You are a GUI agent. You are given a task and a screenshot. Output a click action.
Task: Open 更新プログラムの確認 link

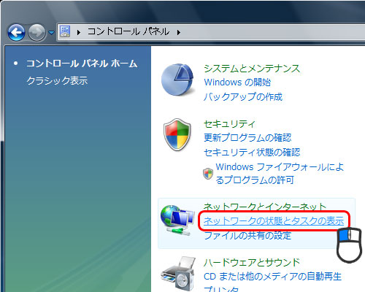(247, 138)
